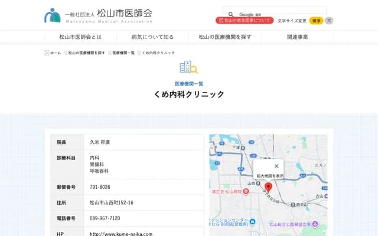Click the 西衣山 station marker
Screen dimensions: 378x236
click(294, 204)
